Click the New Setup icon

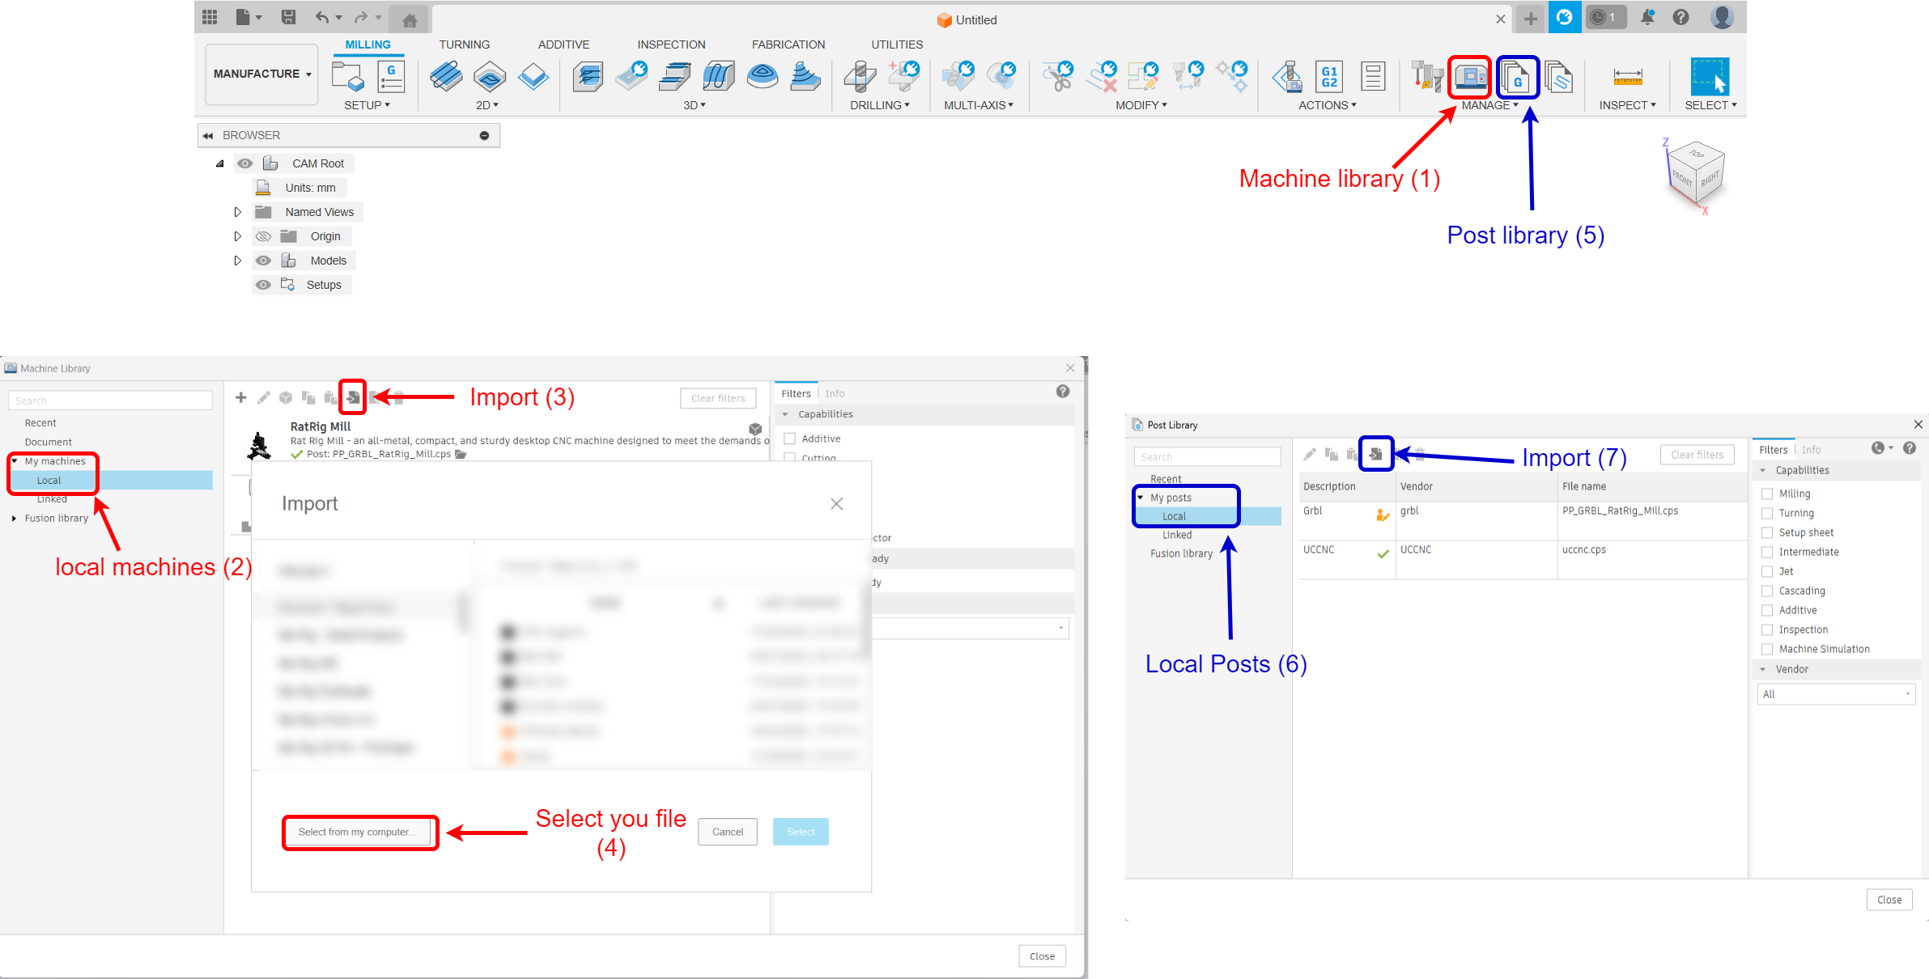[x=348, y=77]
